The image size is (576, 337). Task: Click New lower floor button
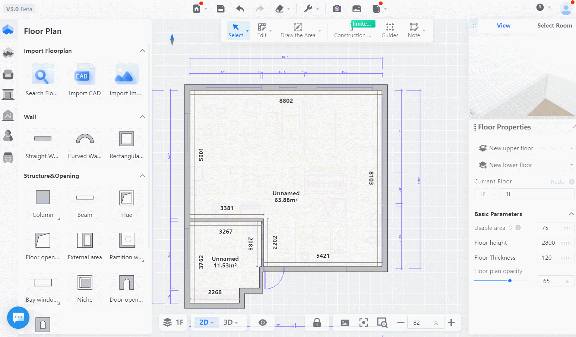pyautogui.click(x=510, y=165)
